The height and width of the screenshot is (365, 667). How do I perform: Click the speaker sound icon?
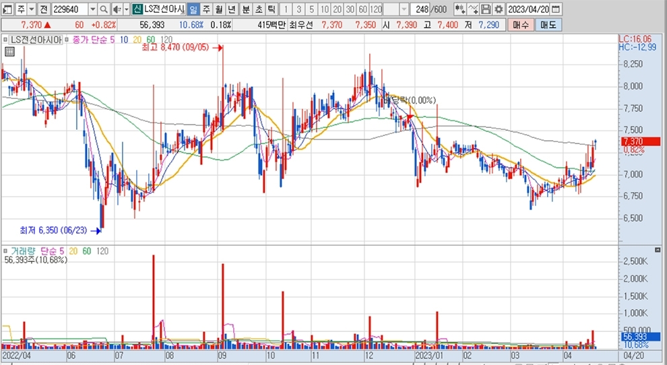point(116,9)
